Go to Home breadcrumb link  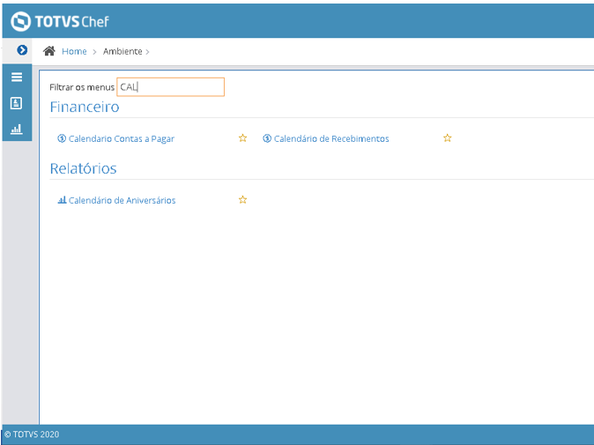74,51
